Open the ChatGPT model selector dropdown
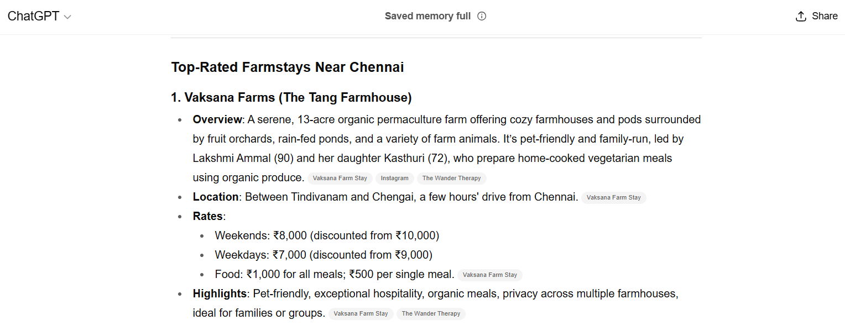Screen dimensions: 845x325 tap(39, 17)
